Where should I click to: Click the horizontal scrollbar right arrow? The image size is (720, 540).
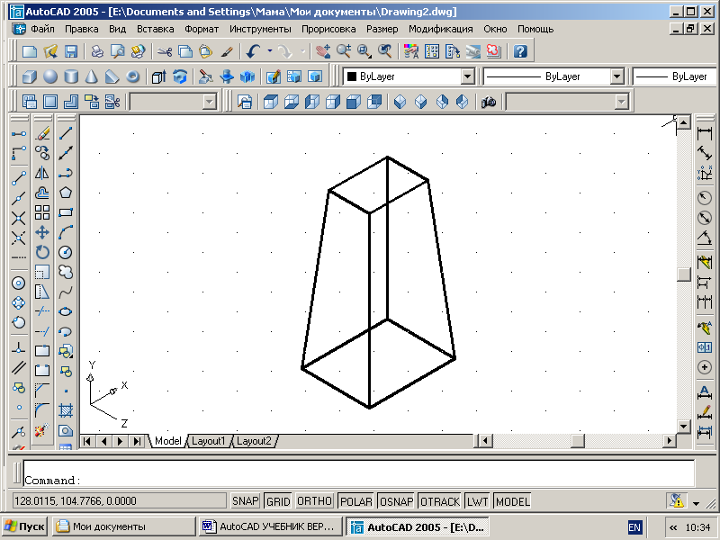point(669,441)
